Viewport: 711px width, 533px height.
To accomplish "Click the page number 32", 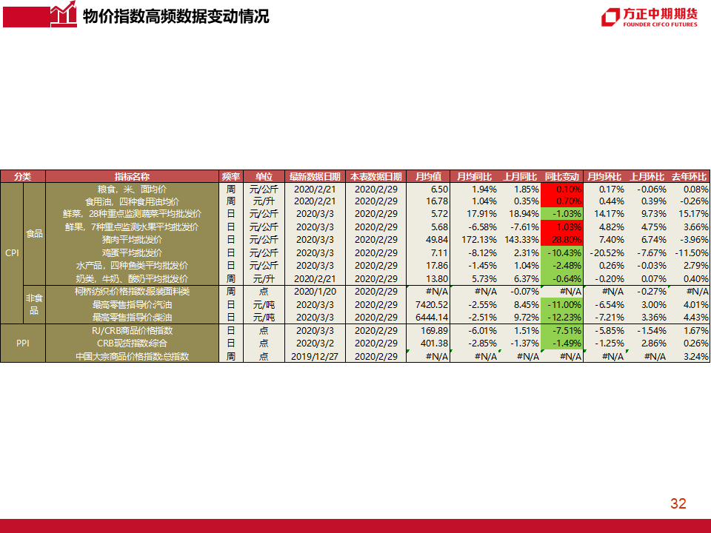I will click(x=678, y=504).
